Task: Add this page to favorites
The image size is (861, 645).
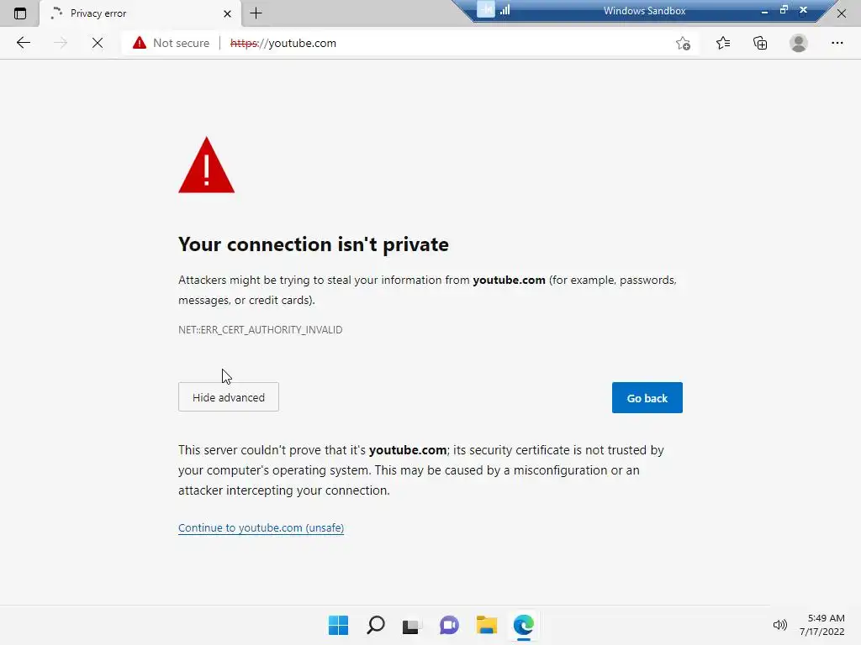Action: pyautogui.click(x=683, y=43)
